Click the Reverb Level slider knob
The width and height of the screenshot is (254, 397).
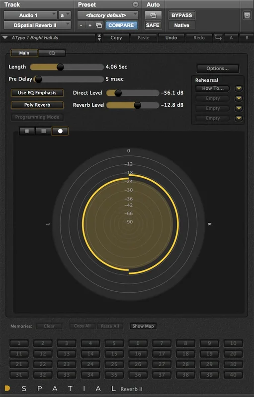[x=137, y=105]
